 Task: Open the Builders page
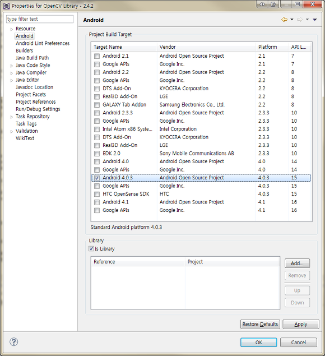coord(24,50)
